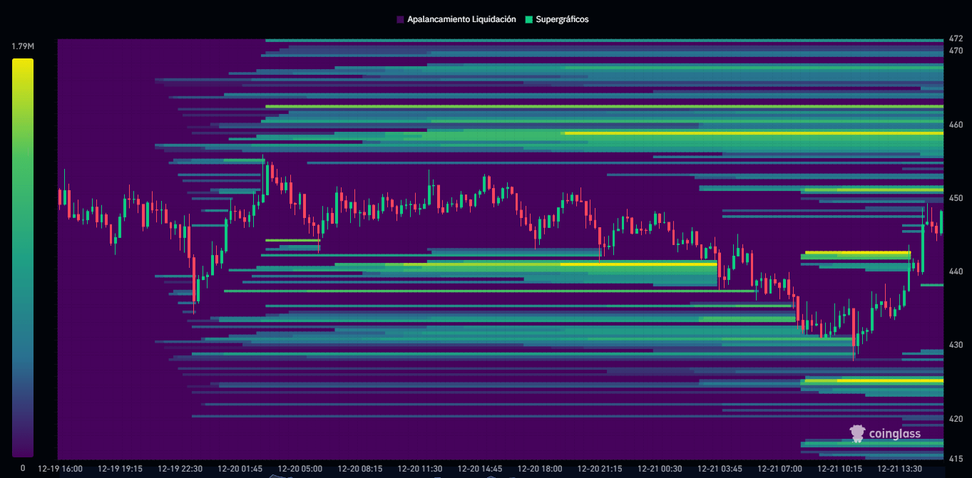Click the green Supergráficos legend swatch
Image resolution: width=972 pixels, height=478 pixels.
pyautogui.click(x=528, y=20)
